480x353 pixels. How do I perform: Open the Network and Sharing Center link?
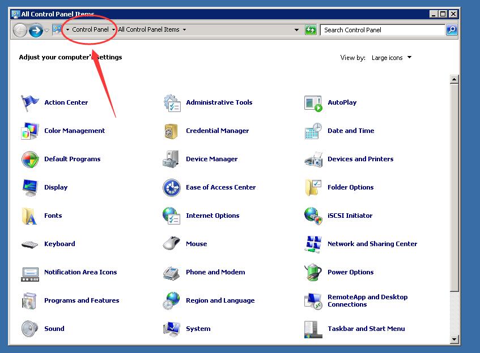[x=372, y=244]
